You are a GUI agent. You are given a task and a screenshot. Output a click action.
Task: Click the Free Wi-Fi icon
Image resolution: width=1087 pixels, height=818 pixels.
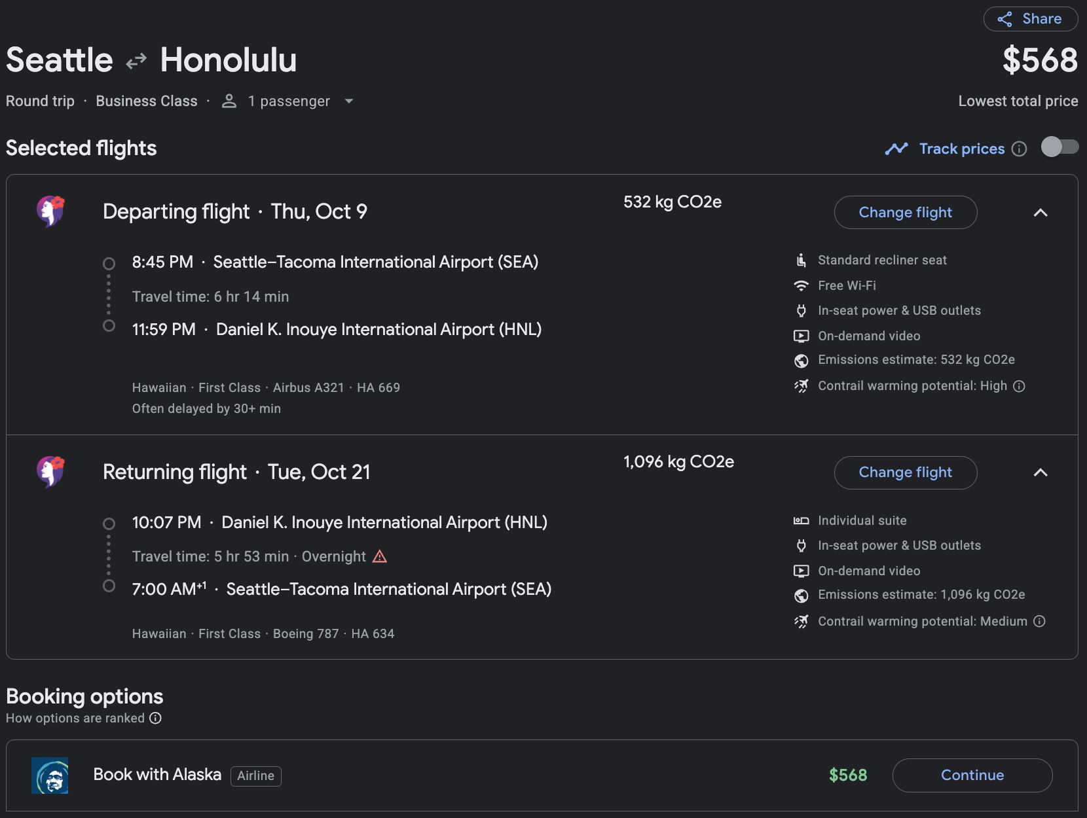801,286
